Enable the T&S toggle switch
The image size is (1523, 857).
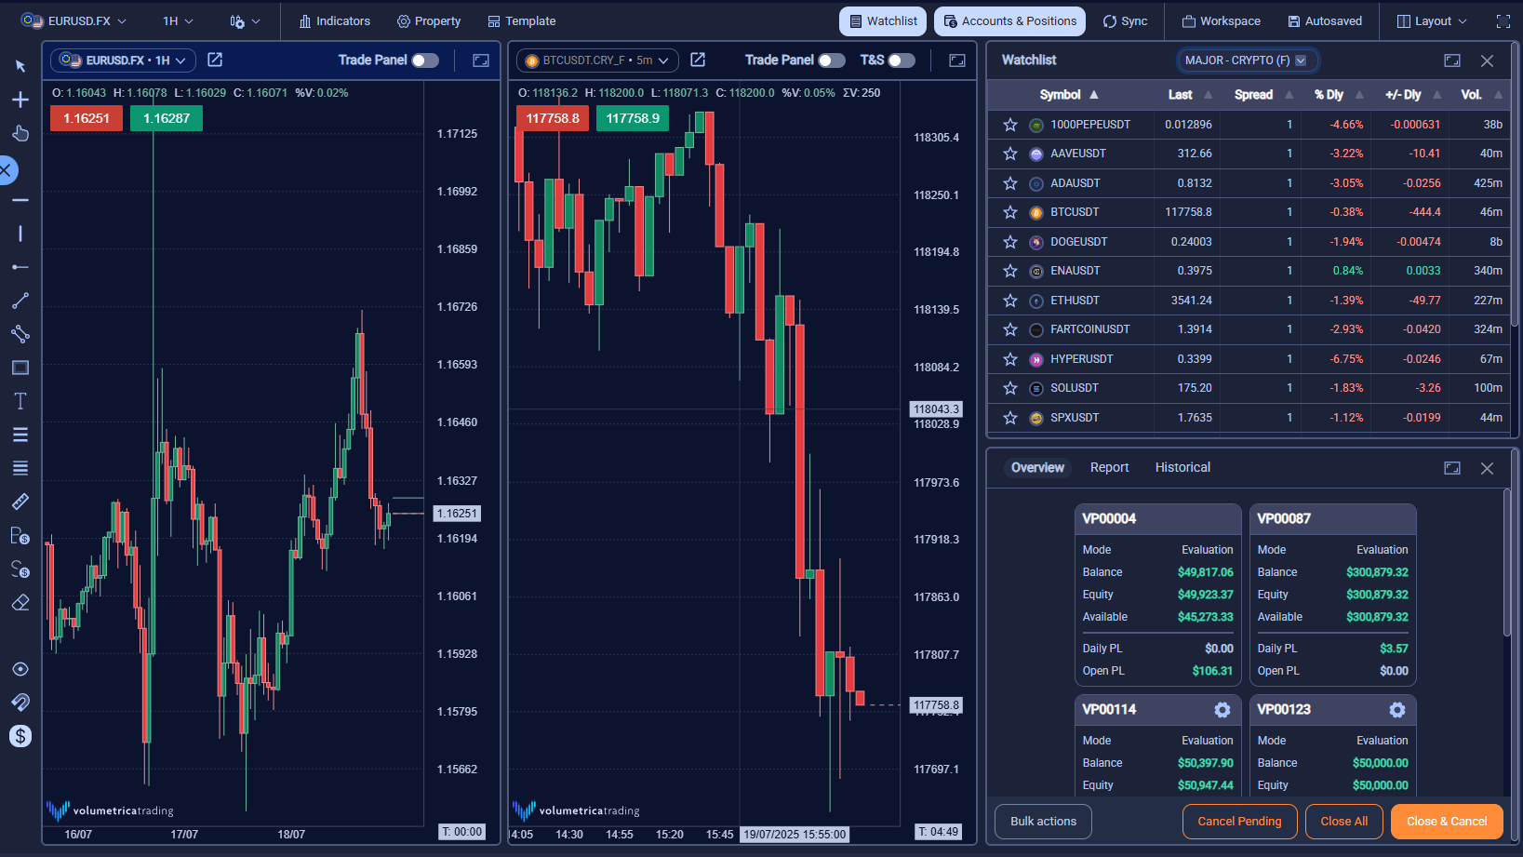coord(902,60)
